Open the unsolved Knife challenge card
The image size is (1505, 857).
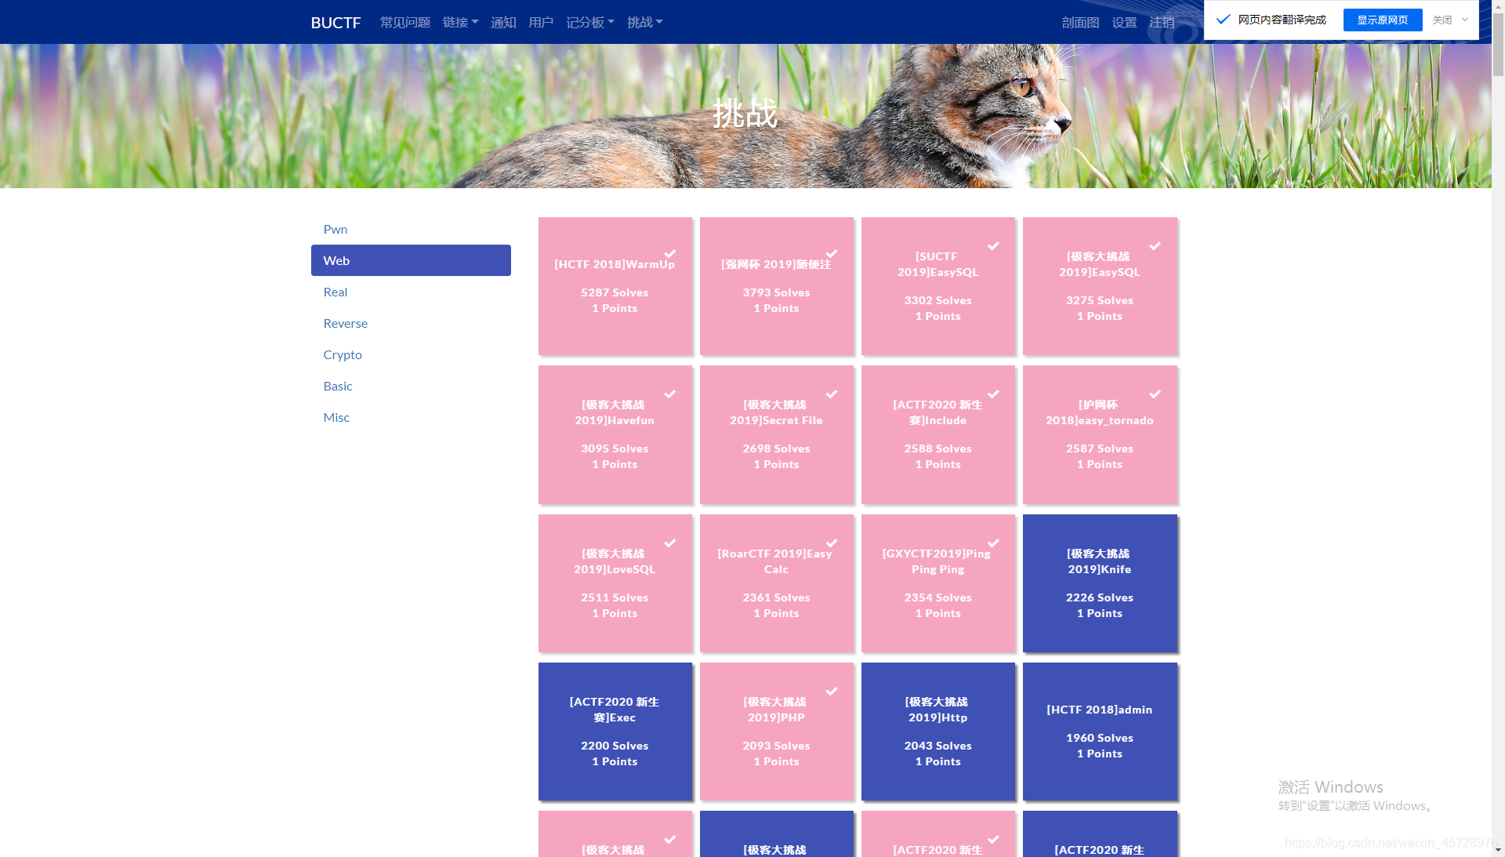pyautogui.click(x=1100, y=583)
